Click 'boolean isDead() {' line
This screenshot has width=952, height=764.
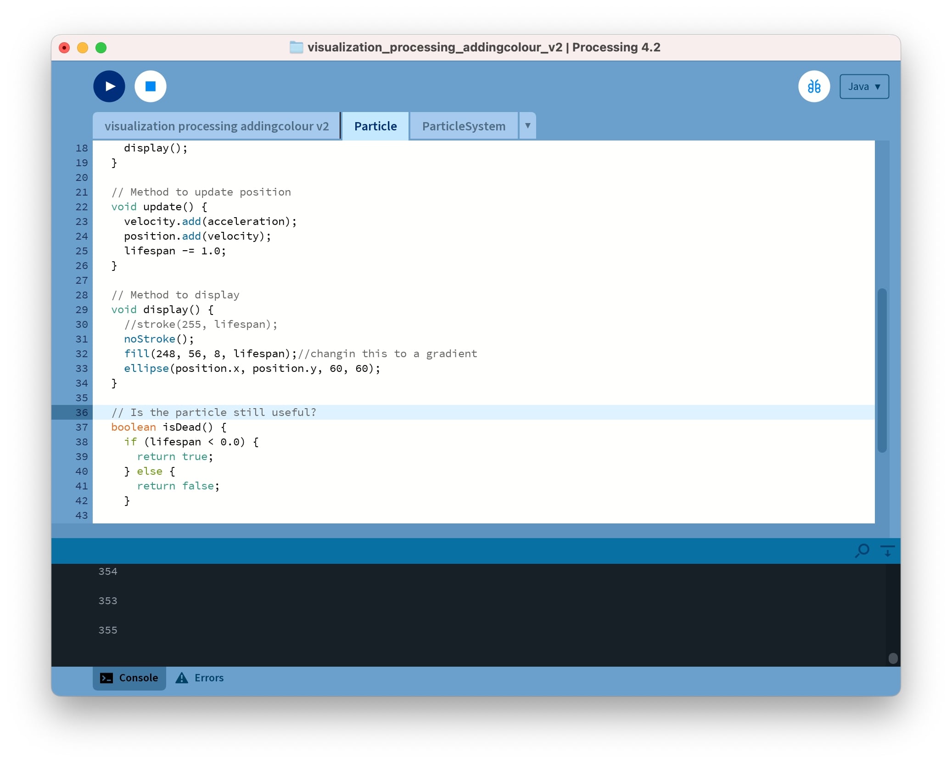[x=169, y=427]
